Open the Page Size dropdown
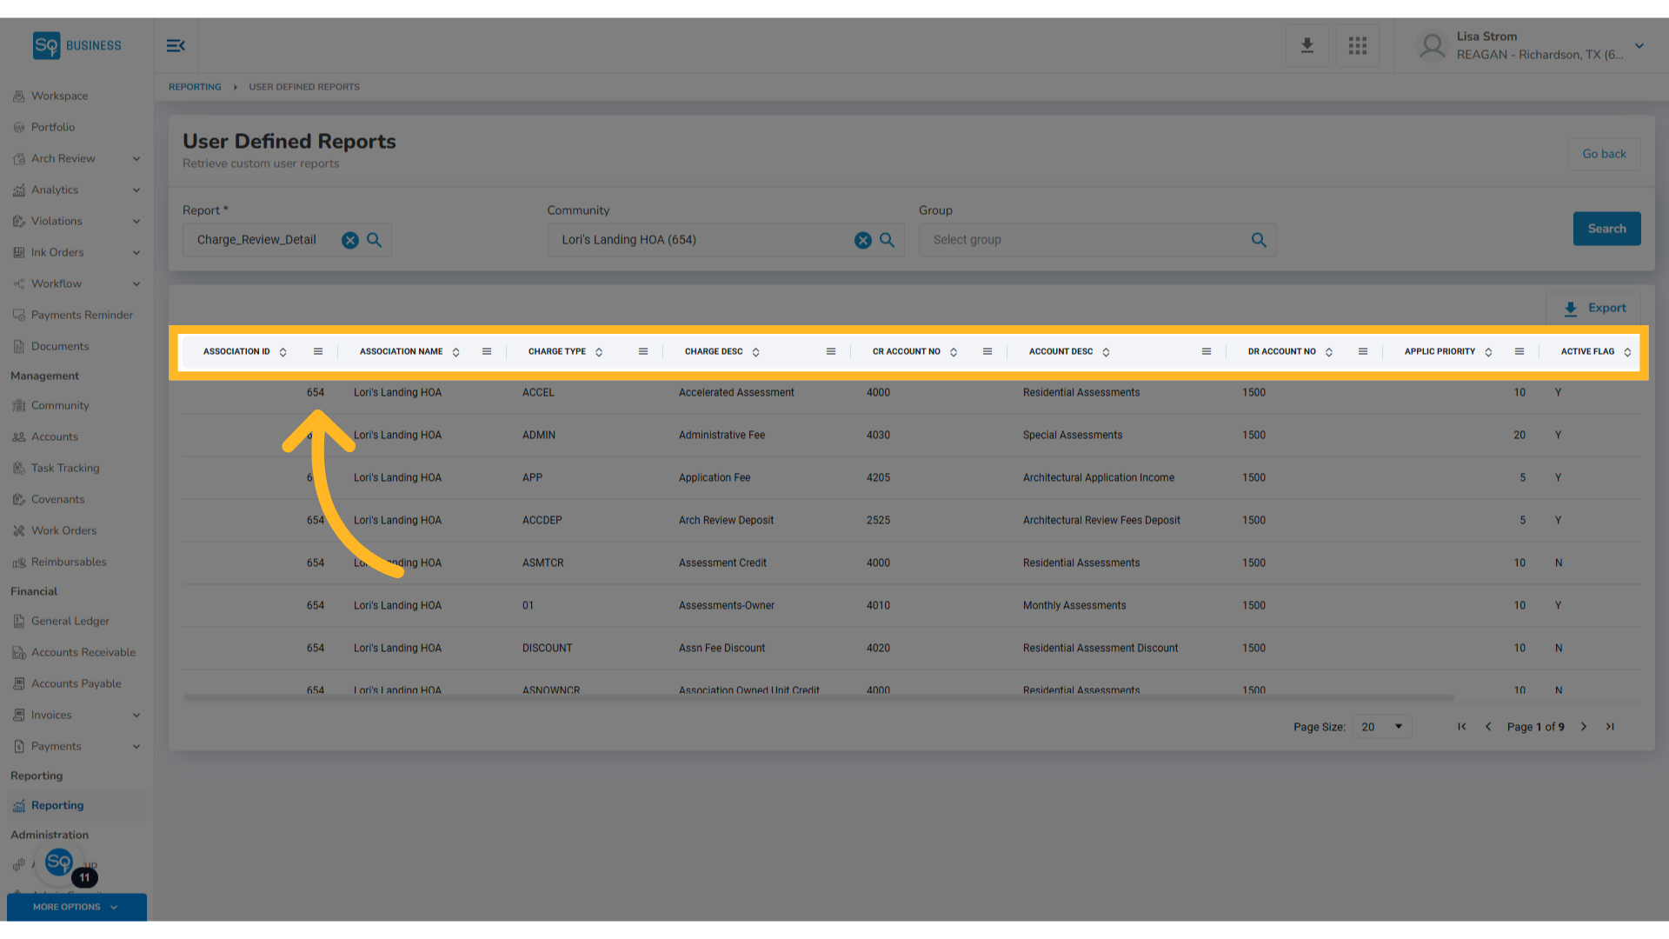 (1382, 727)
